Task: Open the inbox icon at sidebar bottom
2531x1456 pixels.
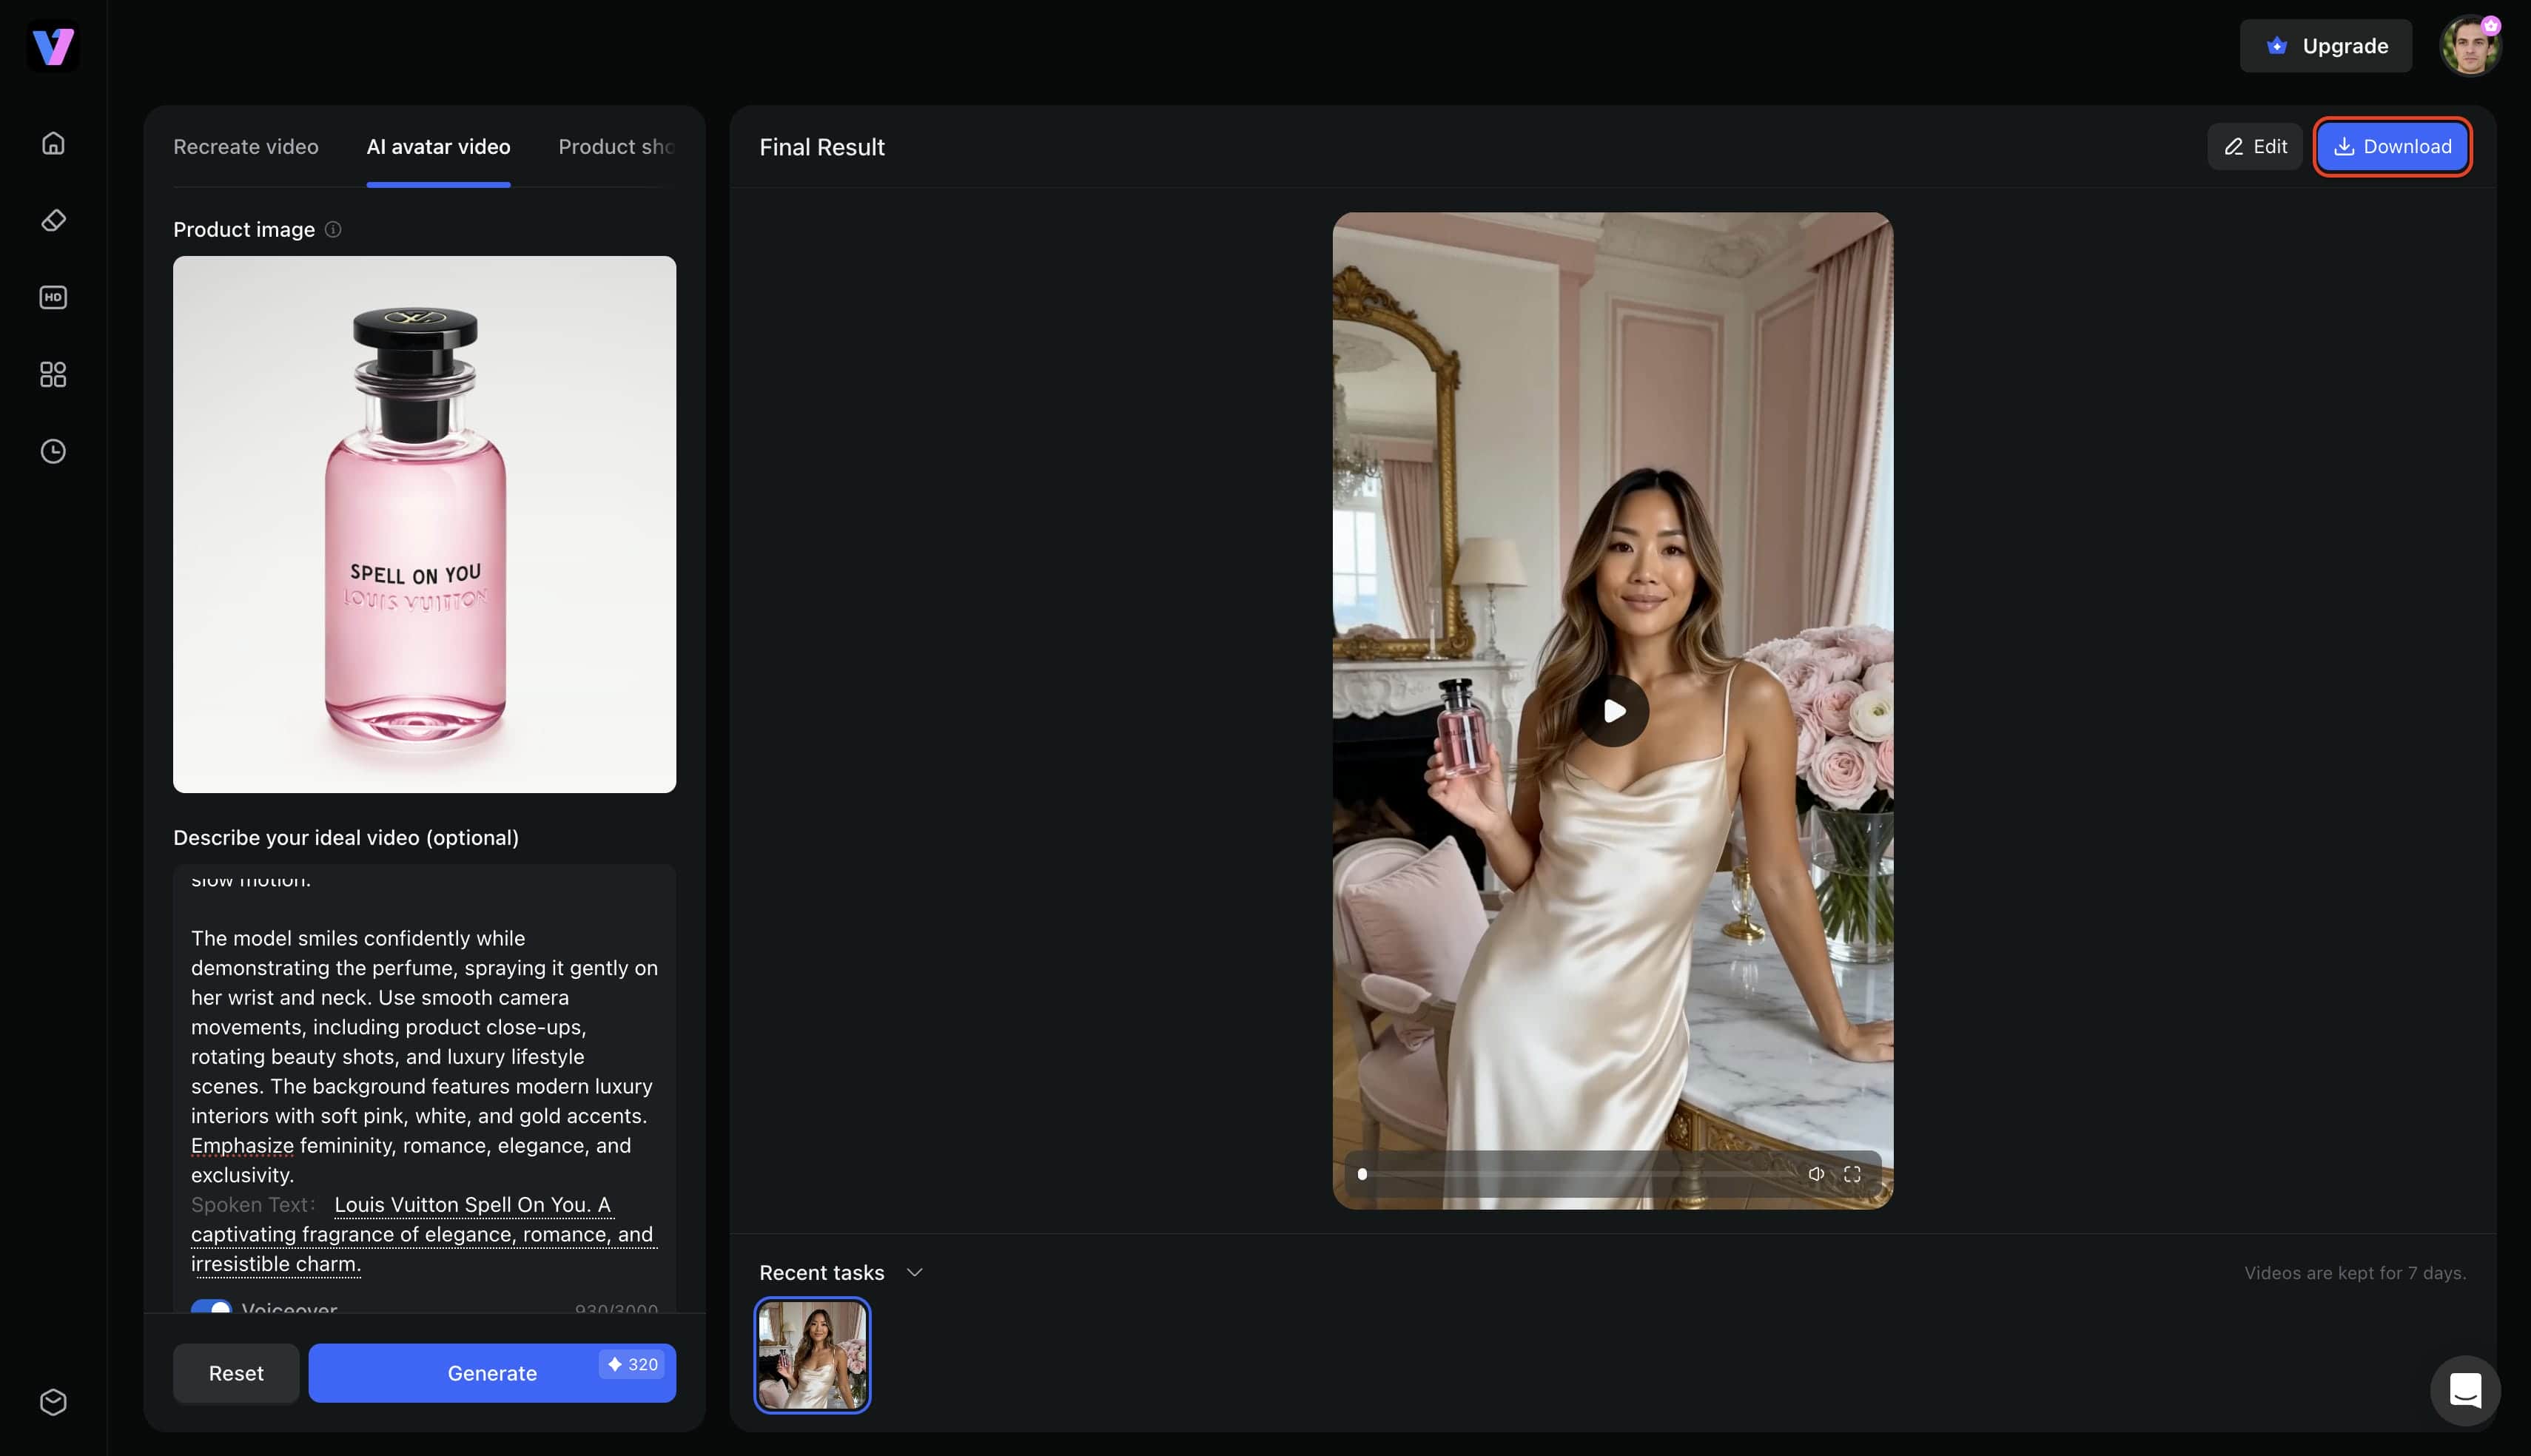Action: tap(53, 1402)
